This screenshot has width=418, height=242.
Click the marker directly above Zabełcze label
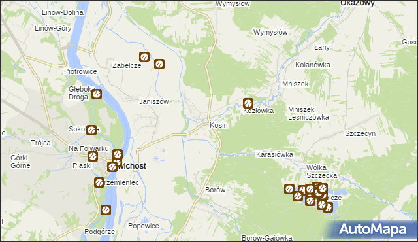click(144, 57)
